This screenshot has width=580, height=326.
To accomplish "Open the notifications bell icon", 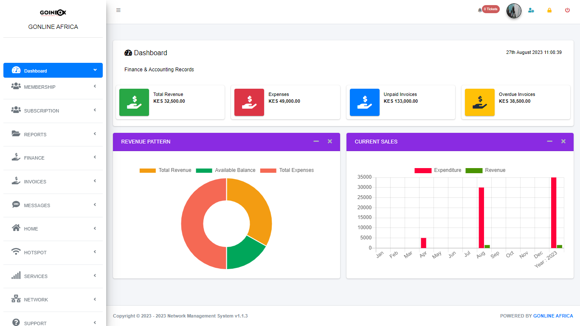I will click(x=480, y=10).
